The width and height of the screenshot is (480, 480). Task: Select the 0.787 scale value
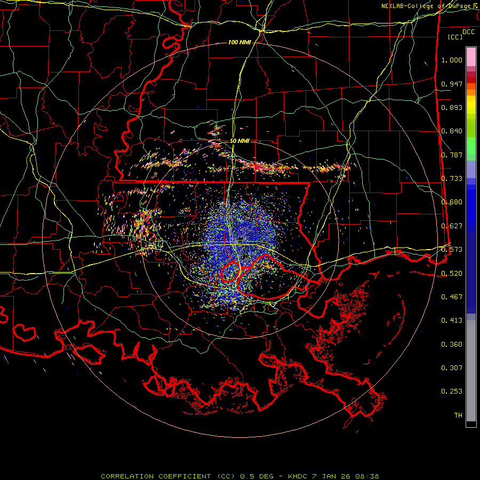[452, 155]
